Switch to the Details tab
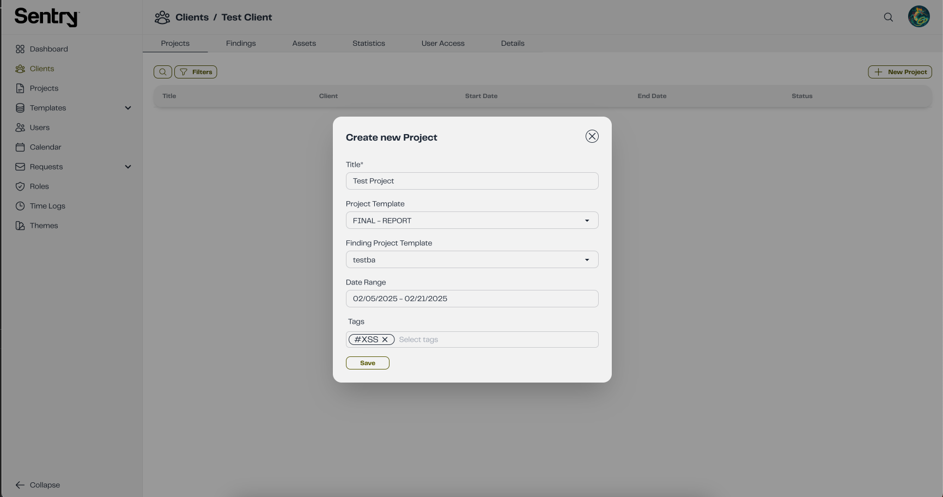 click(x=513, y=44)
